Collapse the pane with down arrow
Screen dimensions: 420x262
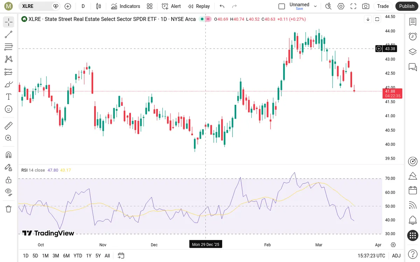click(x=368, y=19)
